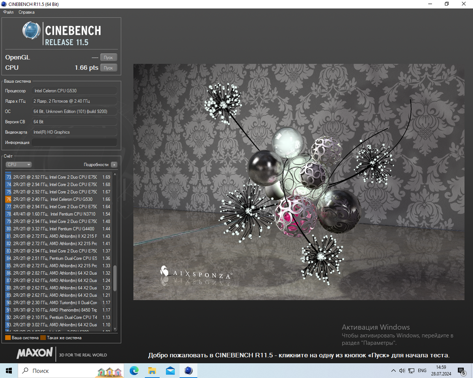Viewport: 473px width, 378px height.
Task: Open the Mail app from the taskbar
Action: (x=170, y=371)
